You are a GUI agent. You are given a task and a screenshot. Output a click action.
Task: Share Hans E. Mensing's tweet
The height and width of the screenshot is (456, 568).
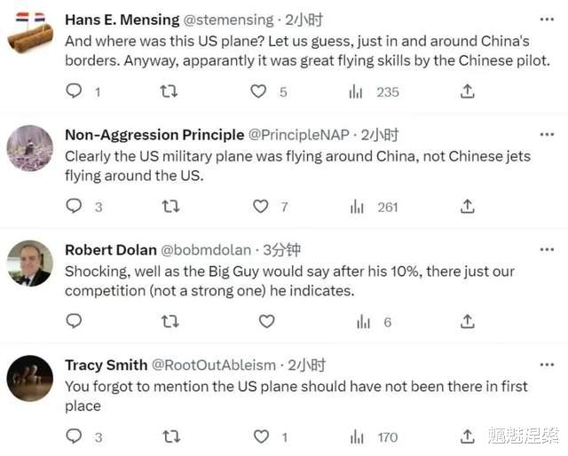coord(467,90)
